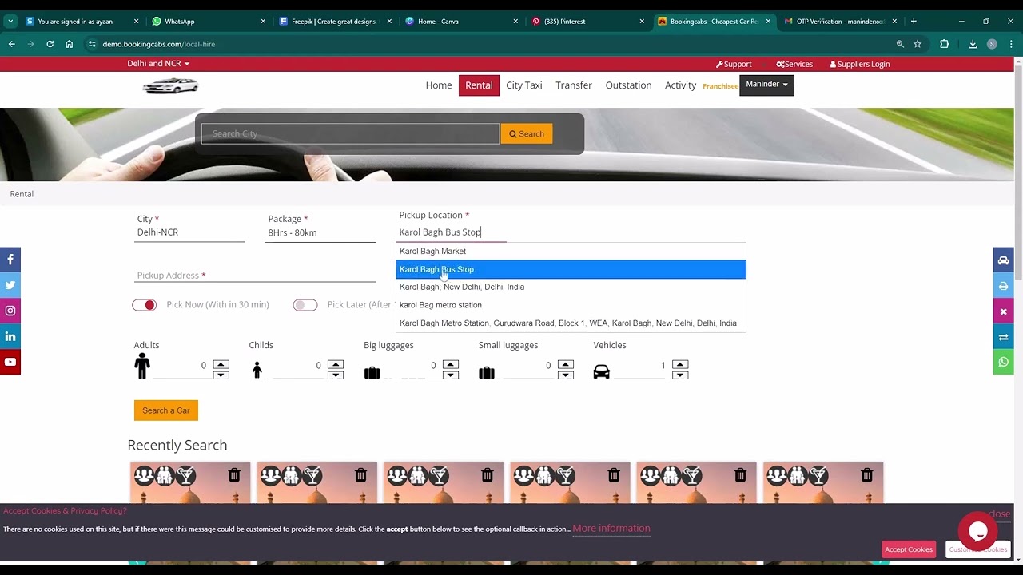Select Karol Bagh, New Delhi, Delhi, India suggestion

point(571,287)
